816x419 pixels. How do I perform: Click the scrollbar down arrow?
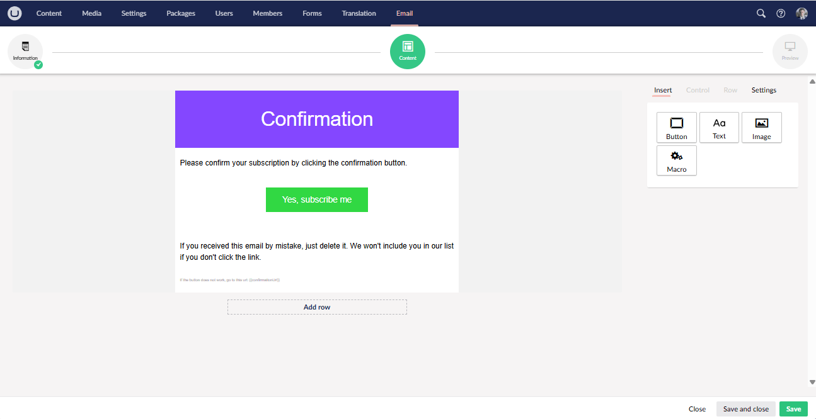(812, 382)
